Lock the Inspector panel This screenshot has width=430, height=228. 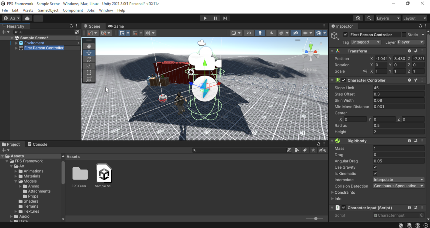420,26
